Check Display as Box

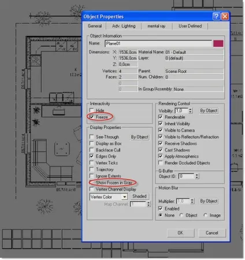point(92,143)
